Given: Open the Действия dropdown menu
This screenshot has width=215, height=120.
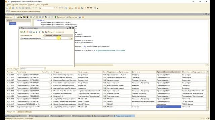Looking at the screenshot, I should 9,17.
